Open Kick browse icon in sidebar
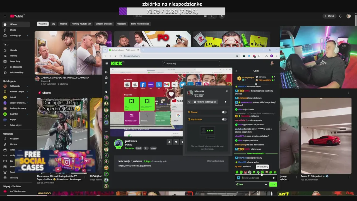This screenshot has height=201, width=357. click(x=106, y=78)
